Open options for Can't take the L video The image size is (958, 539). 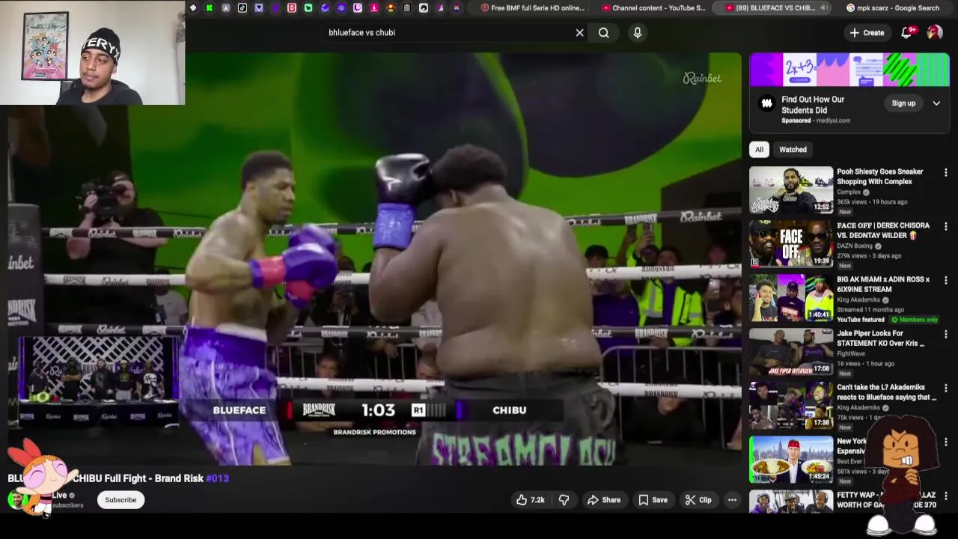pyautogui.click(x=945, y=389)
